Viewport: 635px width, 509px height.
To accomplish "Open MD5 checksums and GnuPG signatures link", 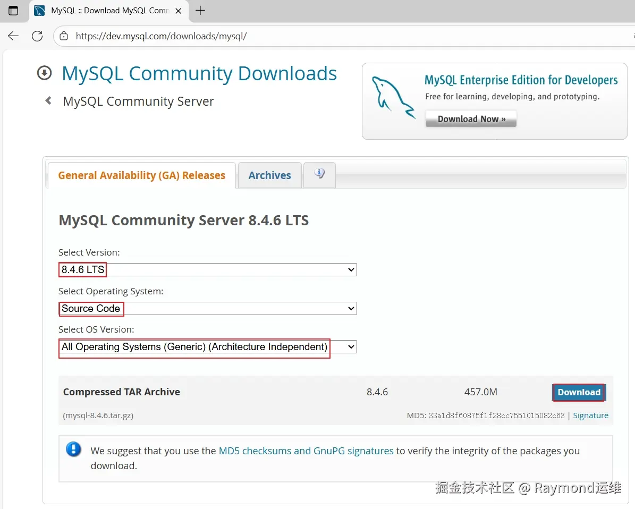I will tap(306, 451).
